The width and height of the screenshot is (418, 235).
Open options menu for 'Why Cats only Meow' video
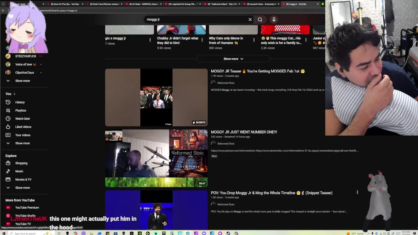[254, 40]
